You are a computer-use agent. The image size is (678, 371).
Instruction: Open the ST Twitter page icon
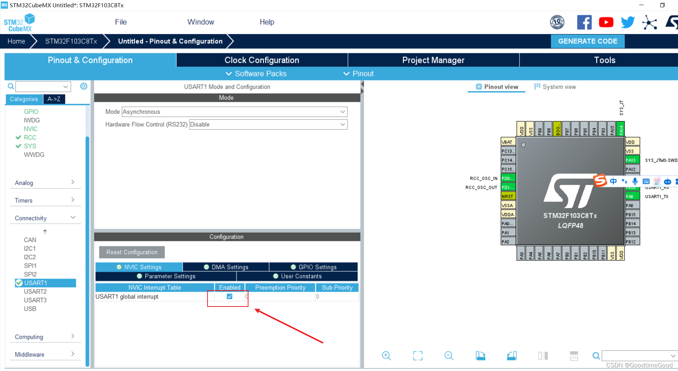pyautogui.click(x=628, y=22)
